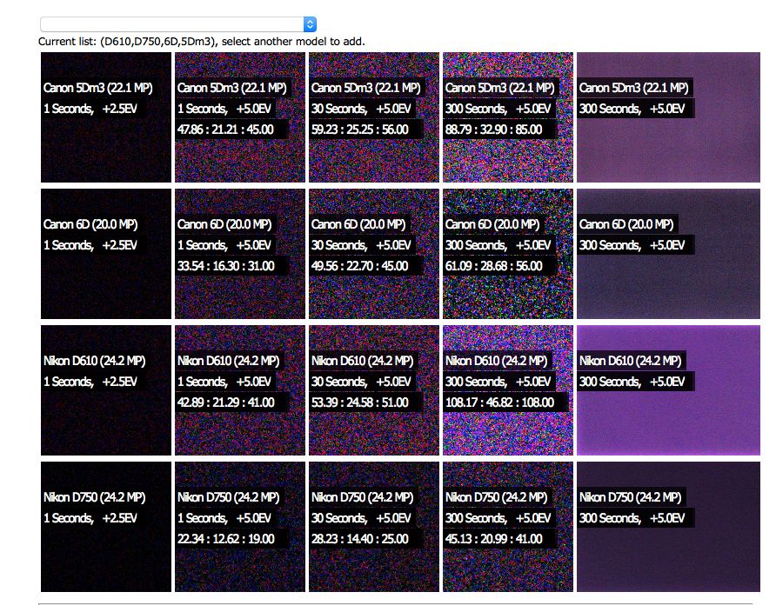
Task: Open Canon 6D 30 Seconds +5.0EV thumbnail
Action: [374, 254]
